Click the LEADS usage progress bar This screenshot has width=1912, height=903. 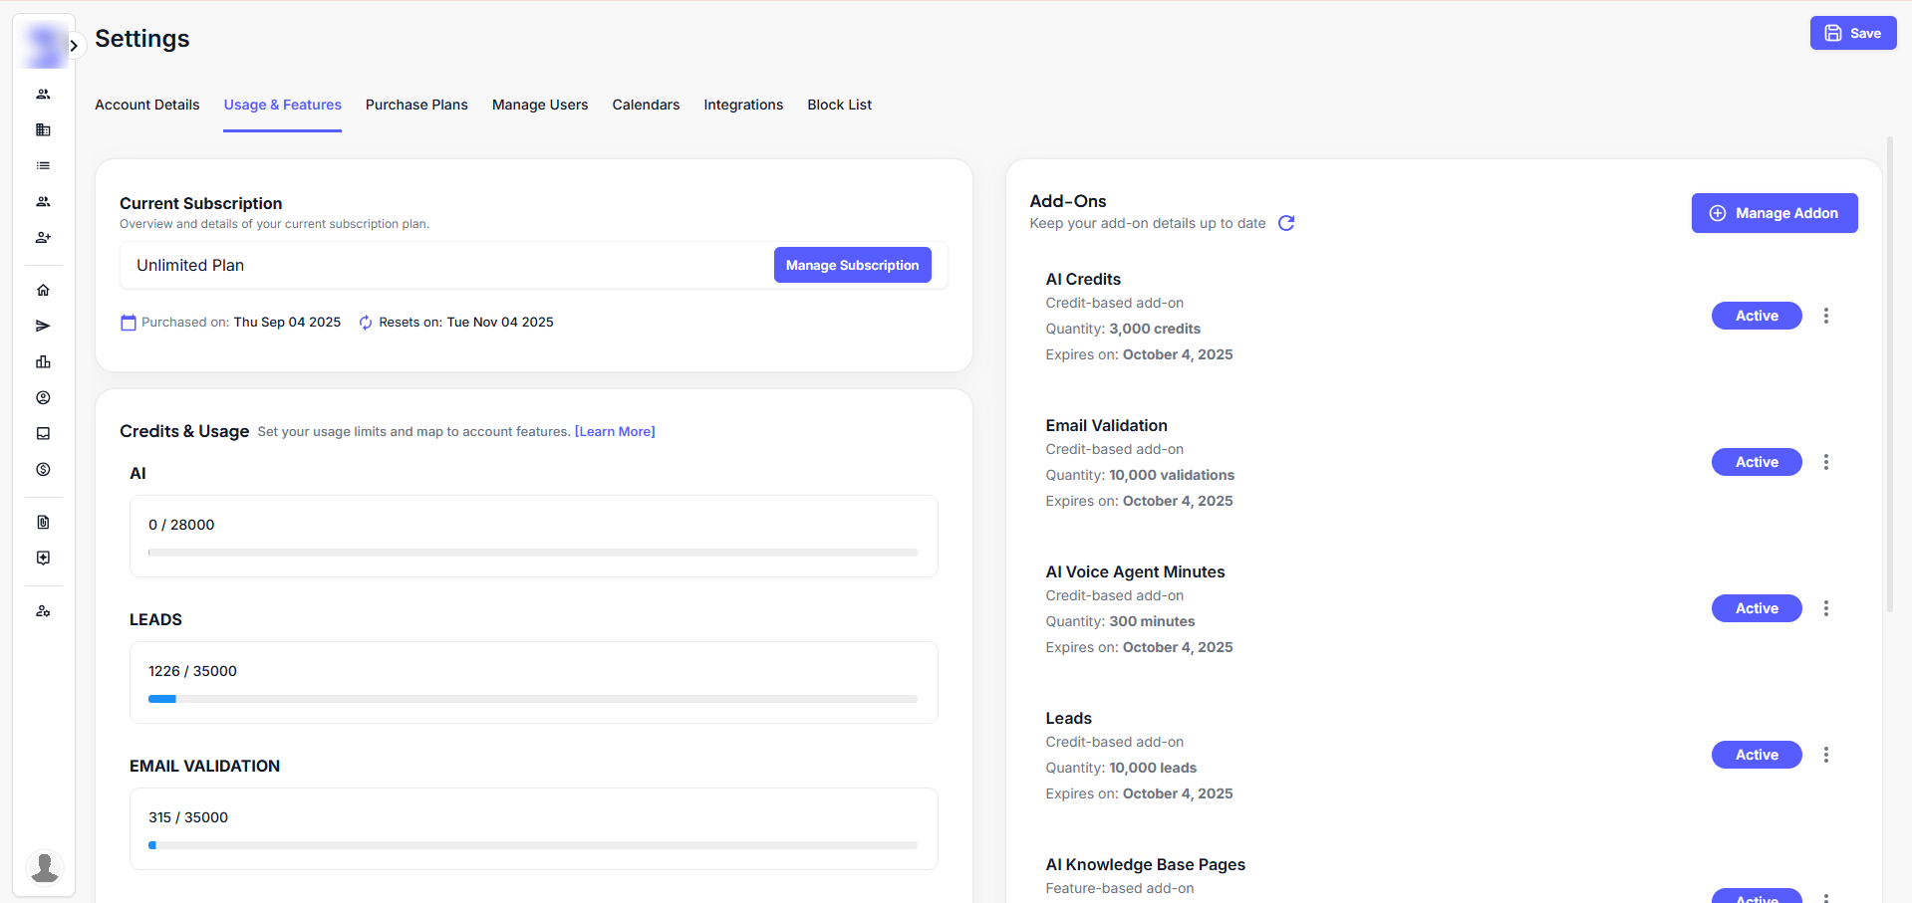pyautogui.click(x=533, y=699)
